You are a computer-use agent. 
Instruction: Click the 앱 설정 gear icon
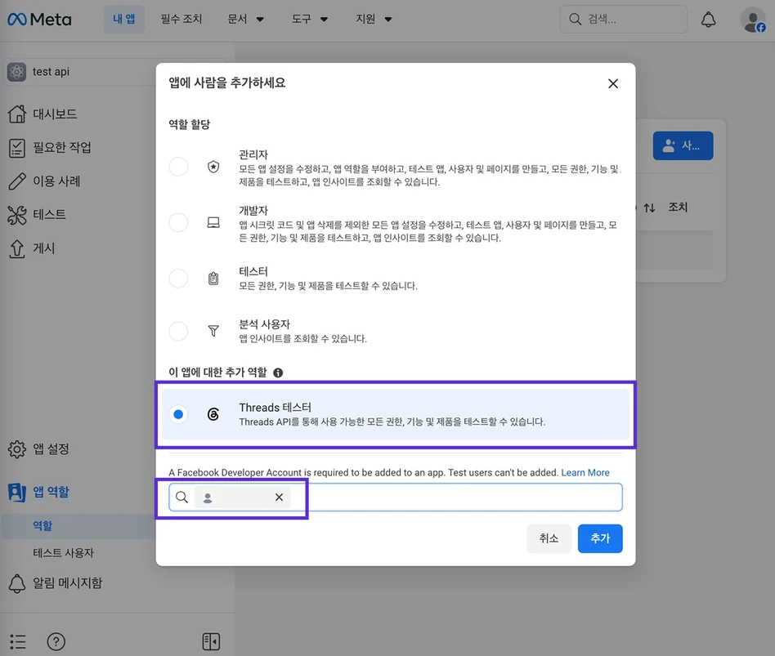tap(17, 449)
